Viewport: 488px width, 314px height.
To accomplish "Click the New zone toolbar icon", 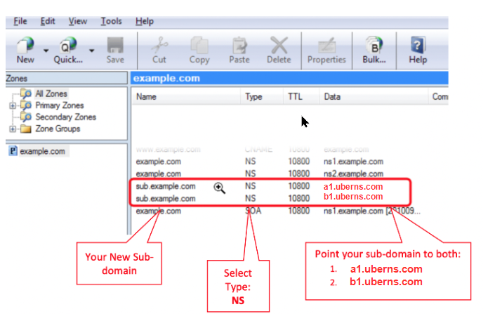I will (25, 46).
